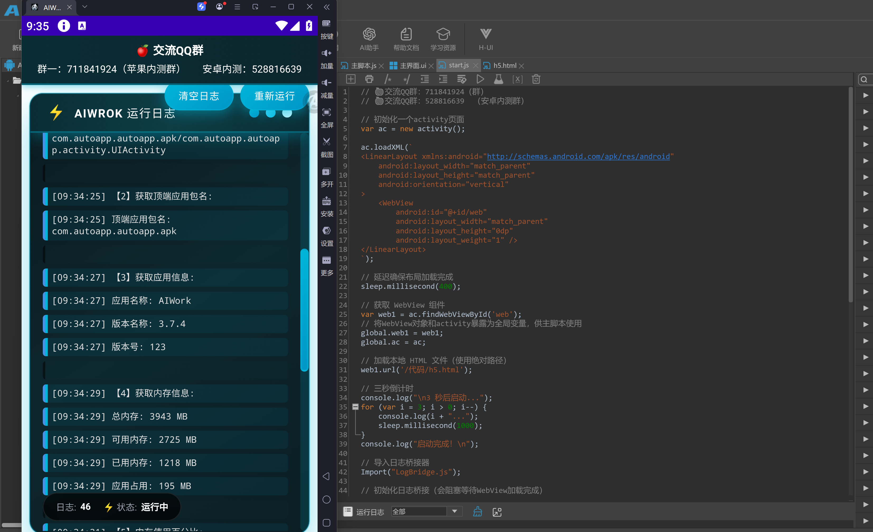Close the h5.html tab
This screenshot has width=873, height=532.
(x=522, y=66)
